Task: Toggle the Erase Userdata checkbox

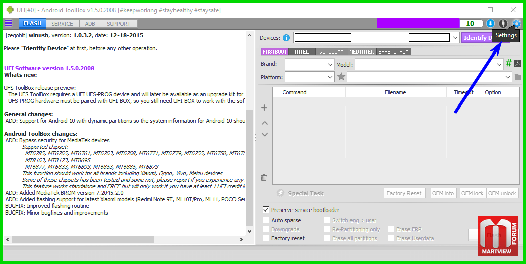Action: (391, 238)
